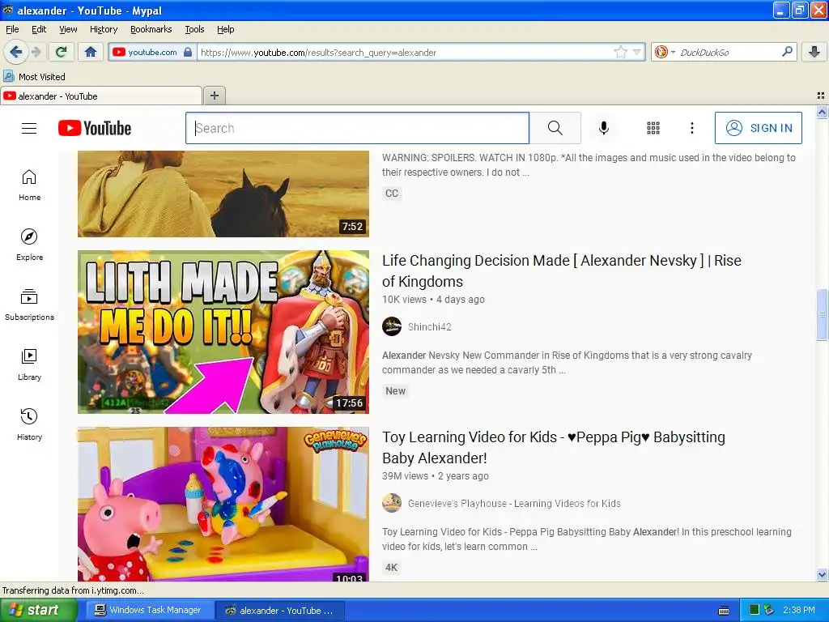Click the page vertical scrollbar thumb

pos(822,315)
